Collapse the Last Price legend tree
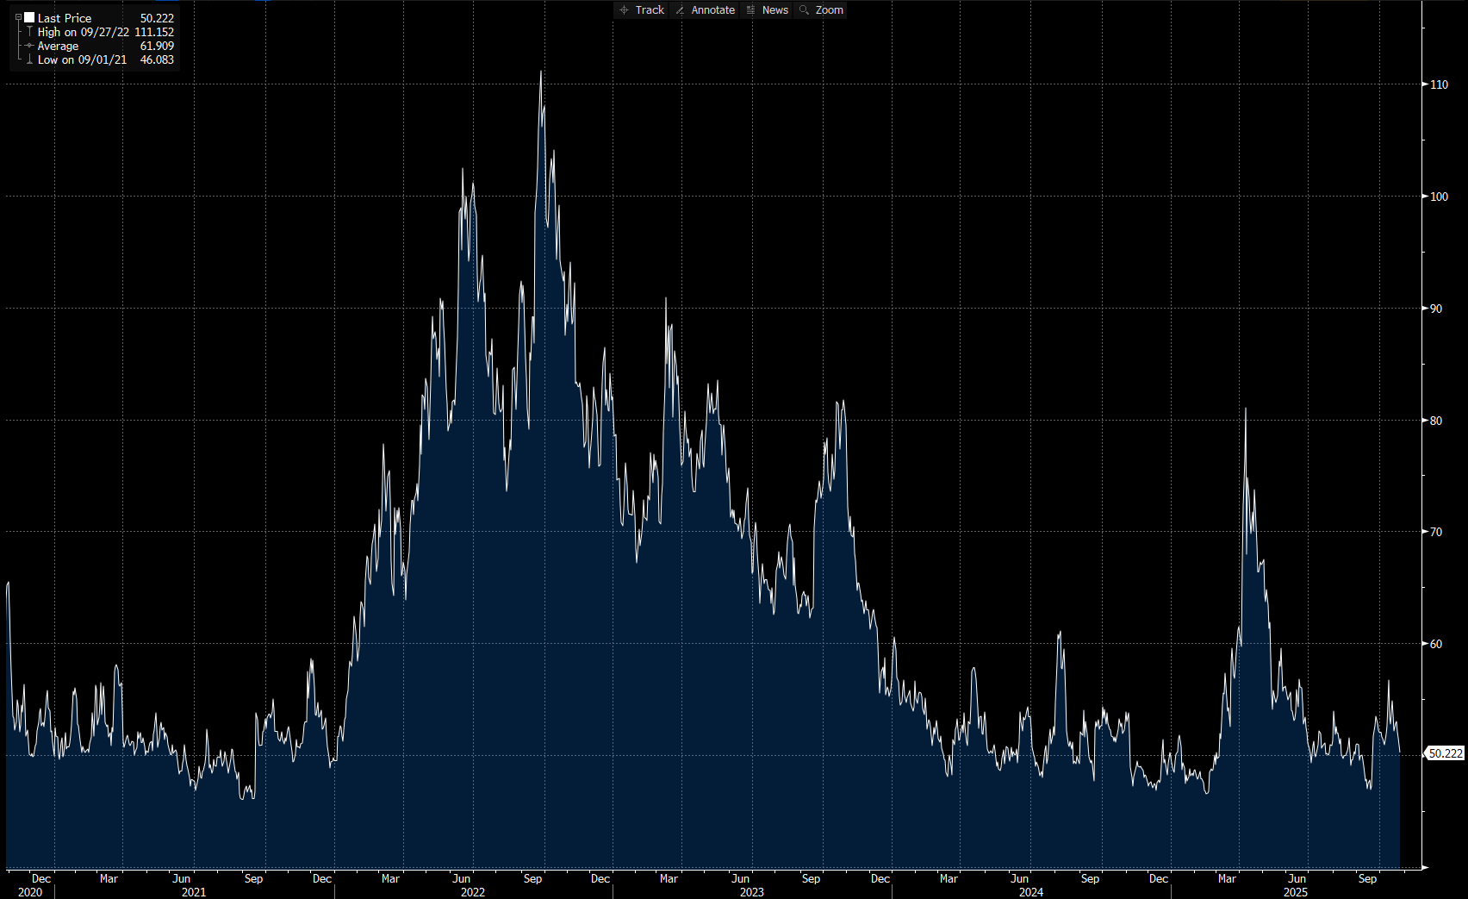The width and height of the screenshot is (1468, 899). coord(18,17)
